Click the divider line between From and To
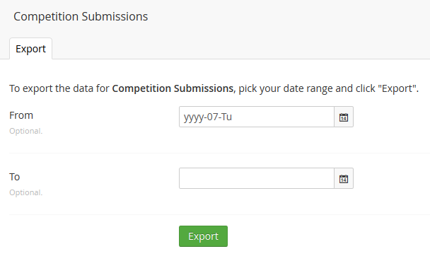Image resolution: width=430 pixels, height=273 pixels. [219, 153]
